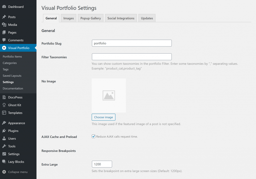The height and width of the screenshot is (179, 256).
Task: Go to DocsPress menu label
Action: click(15, 97)
